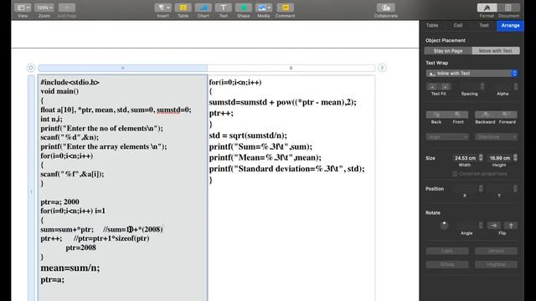536x301 pixels.
Task: Click the Collaborate toolbar icon
Action: 385,8
